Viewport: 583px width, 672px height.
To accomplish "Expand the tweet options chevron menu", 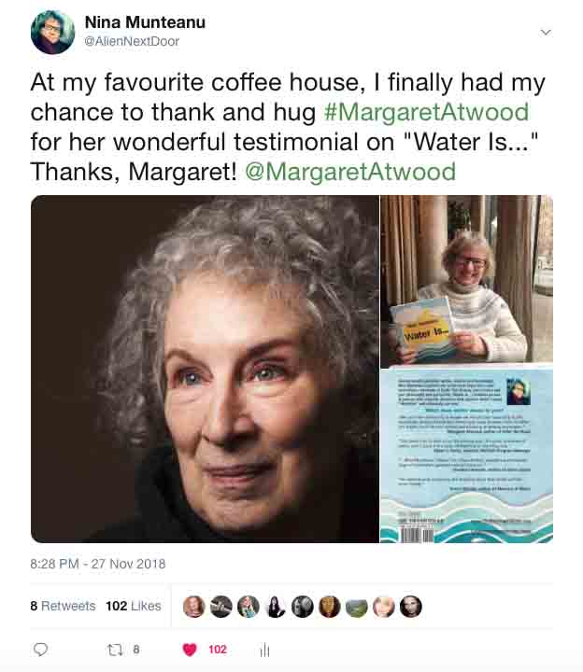I will [x=547, y=32].
